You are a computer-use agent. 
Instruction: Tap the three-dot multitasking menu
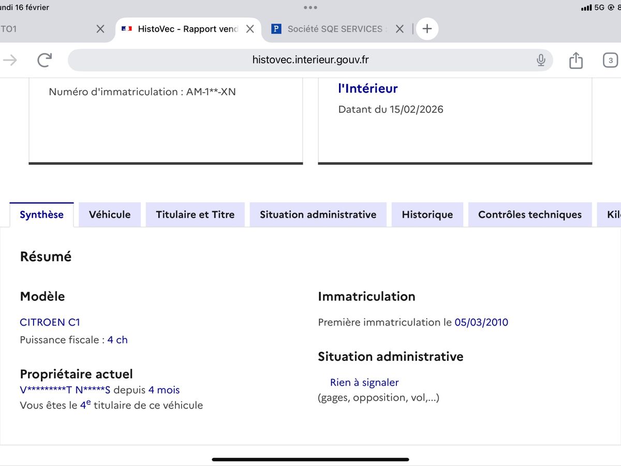point(310,8)
